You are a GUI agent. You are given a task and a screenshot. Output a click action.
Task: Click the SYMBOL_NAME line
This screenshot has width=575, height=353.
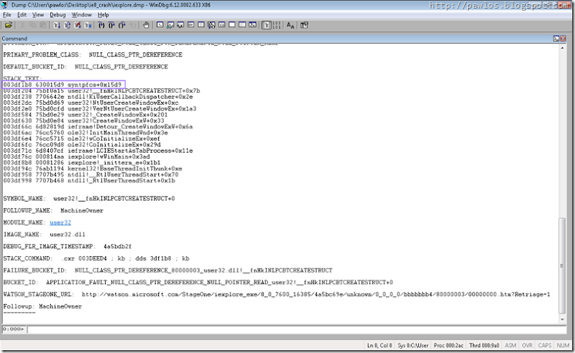(x=89, y=199)
